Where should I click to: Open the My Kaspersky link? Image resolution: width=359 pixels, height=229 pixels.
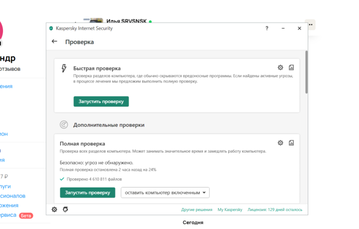(229, 210)
